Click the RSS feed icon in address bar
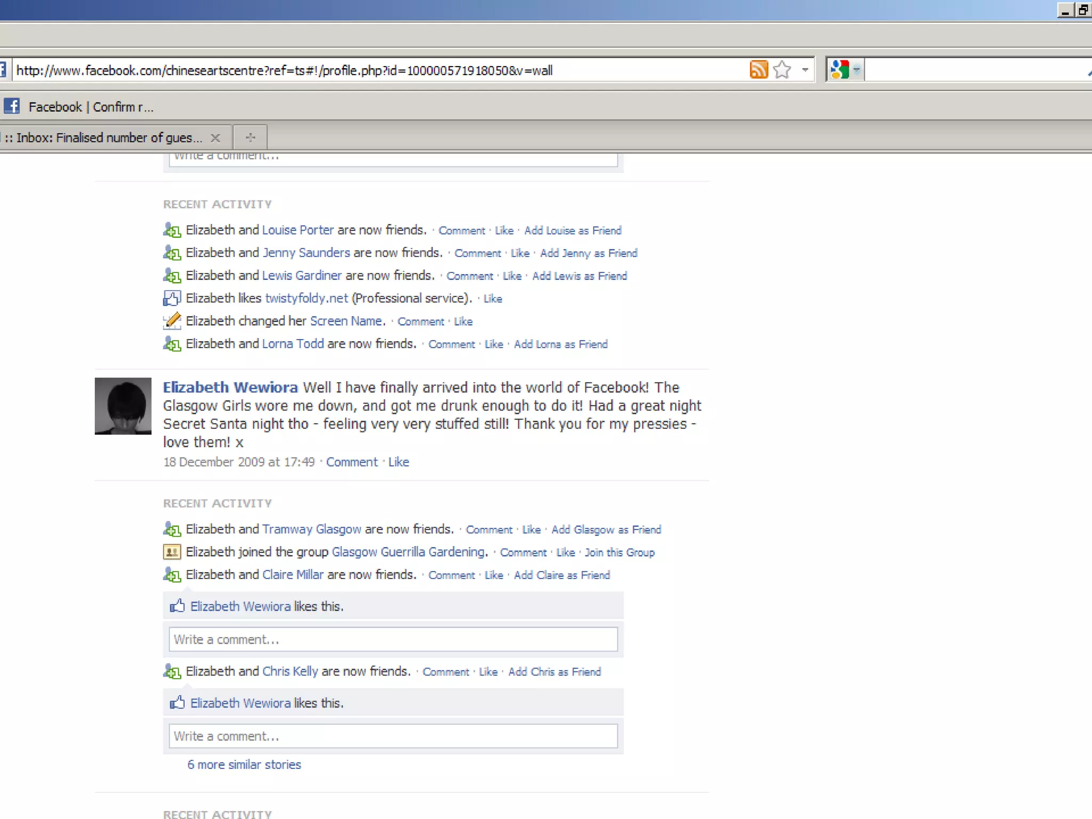 [x=758, y=70]
